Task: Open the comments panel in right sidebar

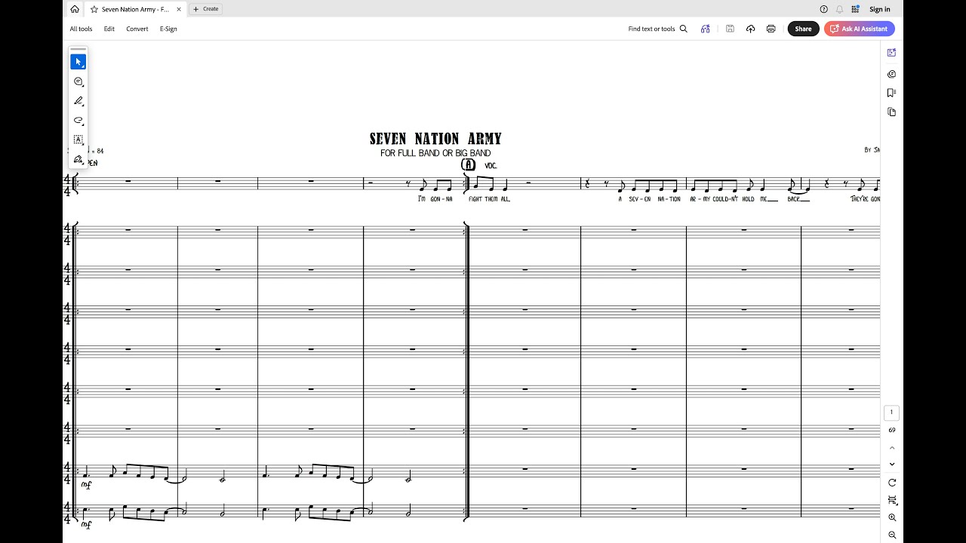Action: [x=892, y=74]
